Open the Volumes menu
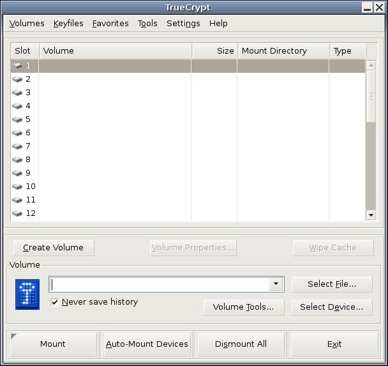 point(27,24)
